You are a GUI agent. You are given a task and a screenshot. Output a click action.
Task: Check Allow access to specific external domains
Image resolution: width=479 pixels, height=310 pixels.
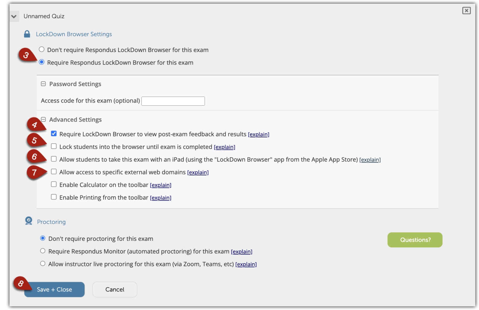[54, 172]
